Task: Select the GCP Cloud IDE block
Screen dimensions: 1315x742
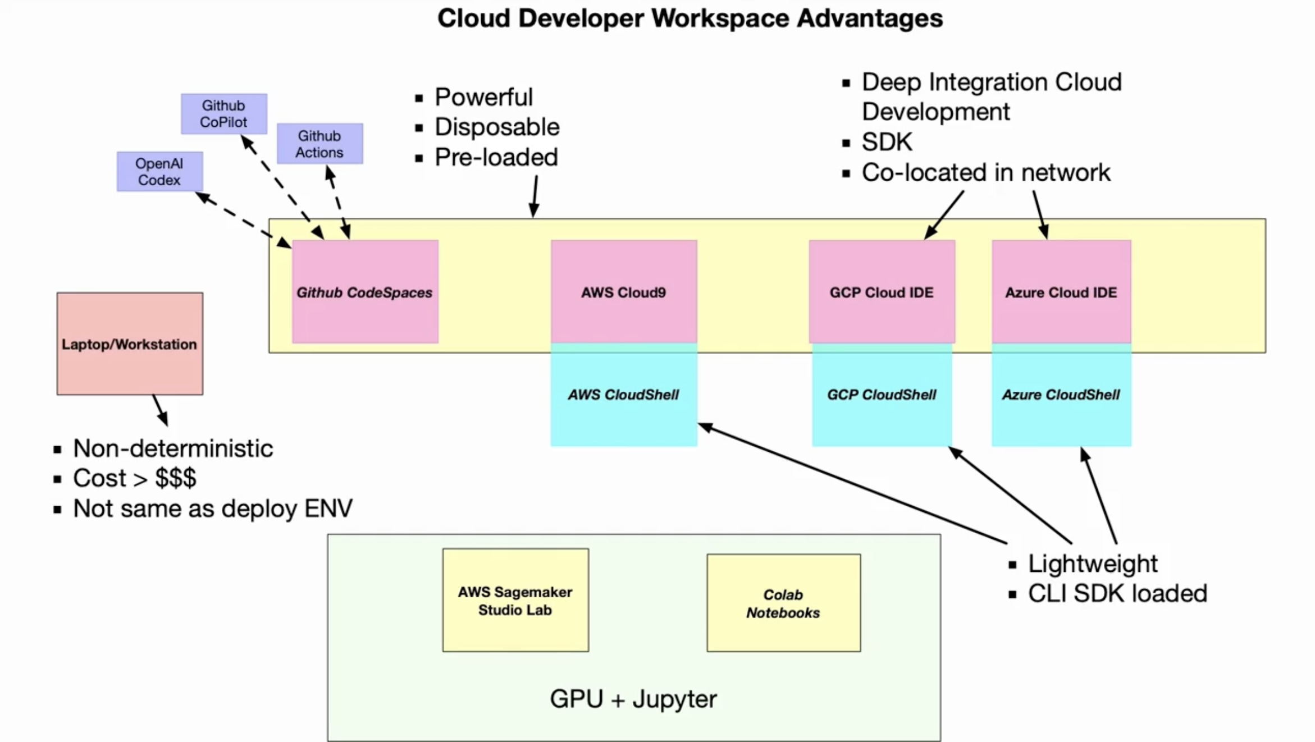Action: (882, 292)
